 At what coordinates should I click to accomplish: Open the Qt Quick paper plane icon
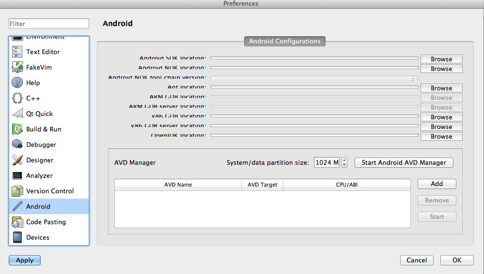point(17,114)
